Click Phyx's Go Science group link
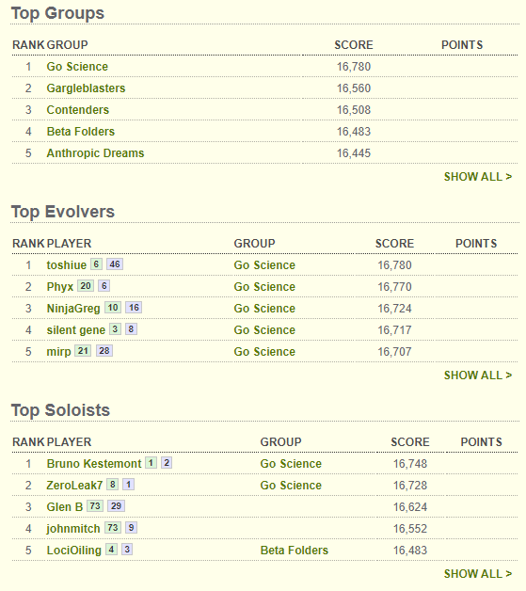Screen dimensions: 526x591 264,287
